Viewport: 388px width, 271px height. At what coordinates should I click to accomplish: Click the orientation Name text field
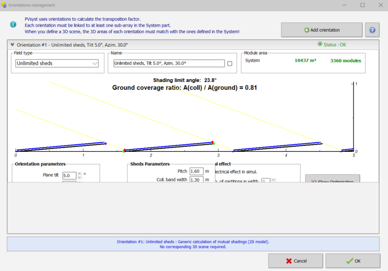(x=169, y=63)
